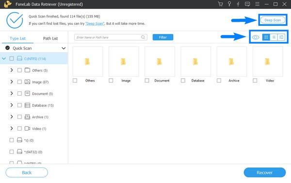Screen dimensions: 291x183
Task: Switch to the Type List tab
Action: tap(17, 38)
